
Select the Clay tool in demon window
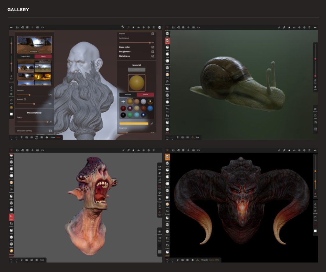tap(167, 156)
